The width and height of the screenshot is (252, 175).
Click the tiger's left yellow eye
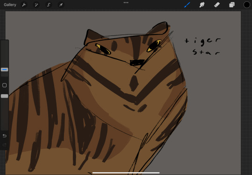coord(103,49)
